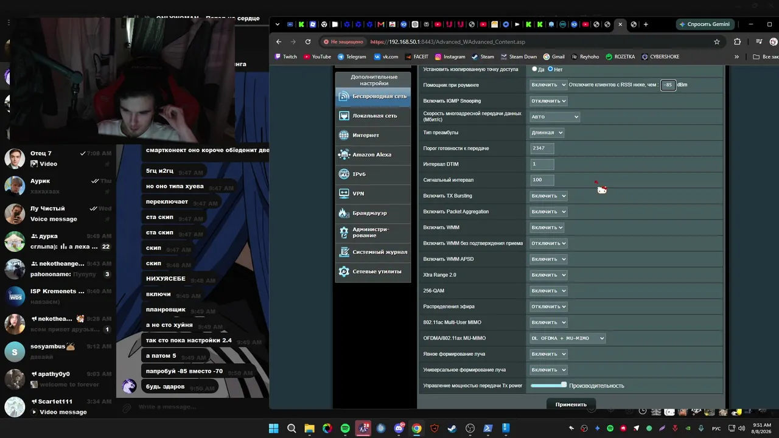Open a new Chrome tab
Image resolution: width=779 pixels, height=438 pixels.
tap(646, 24)
